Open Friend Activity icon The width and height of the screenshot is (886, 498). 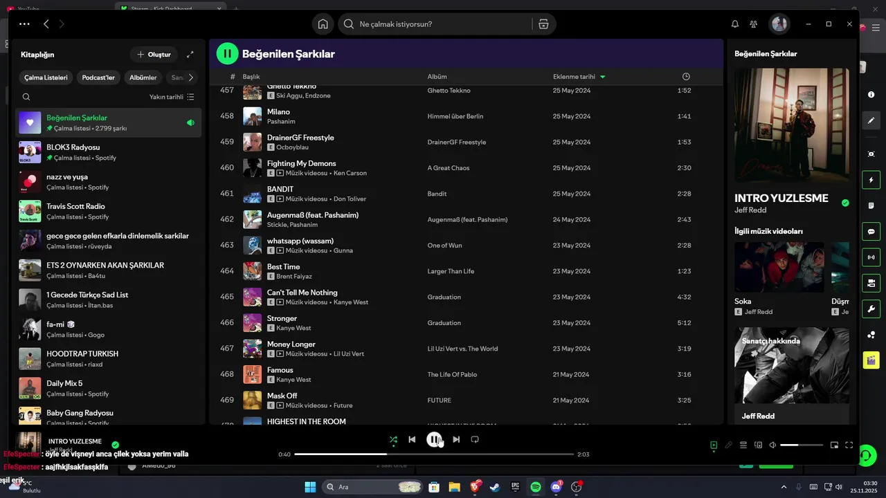tap(754, 24)
